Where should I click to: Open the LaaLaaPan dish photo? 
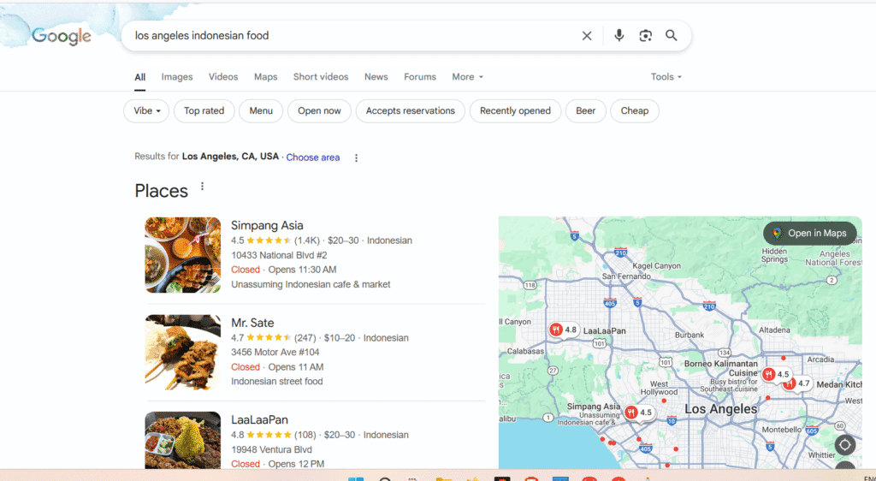[x=183, y=440]
